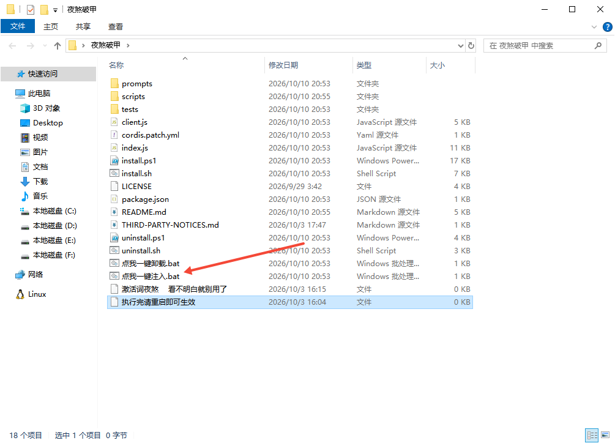615x443 pixels.
Task: Open the 主页 ribbon tab
Action: coord(51,26)
